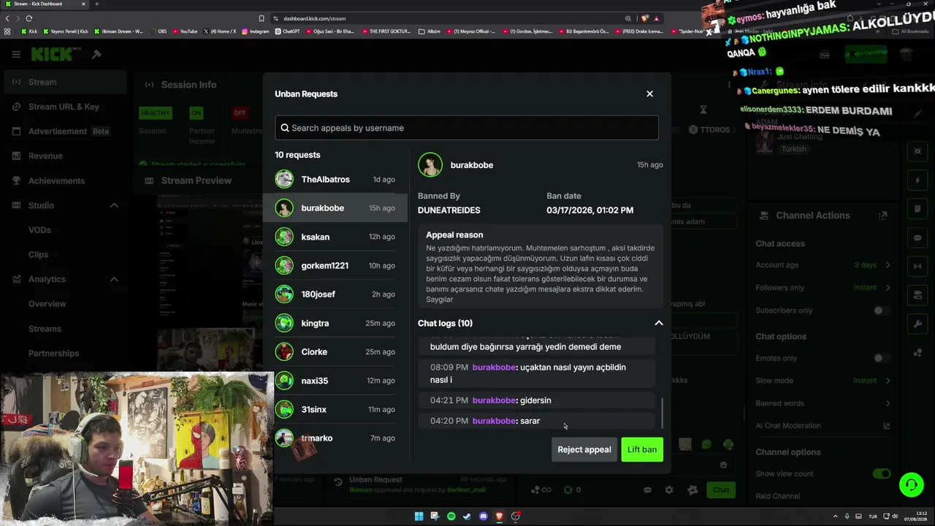This screenshot has height=526, width=935.
Task: Toggle Show view count
Action: pyautogui.click(x=882, y=473)
